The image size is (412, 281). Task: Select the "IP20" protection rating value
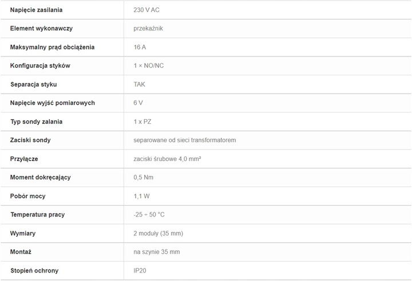click(140, 271)
